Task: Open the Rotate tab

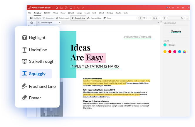Action: [x=118, y=13]
